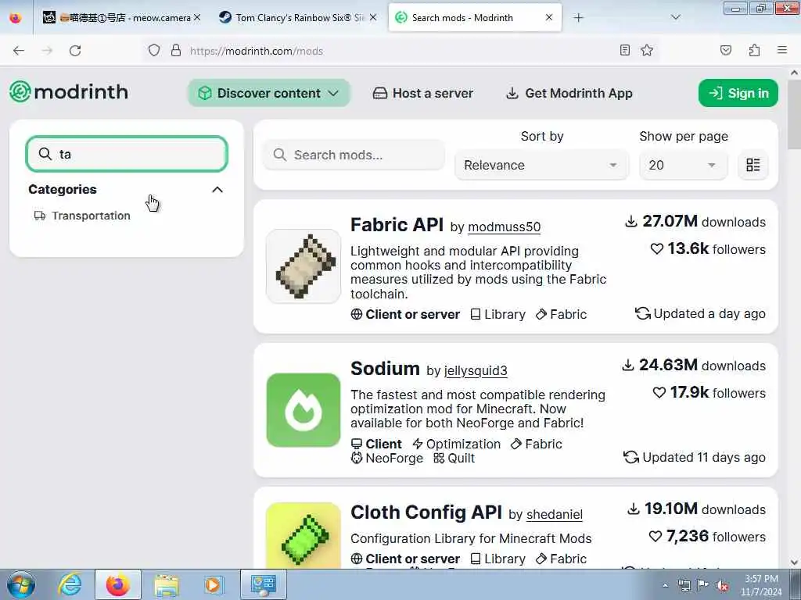This screenshot has width=801, height=600.
Task: Open the Fabric API mod title
Action: (x=397, y=224)
